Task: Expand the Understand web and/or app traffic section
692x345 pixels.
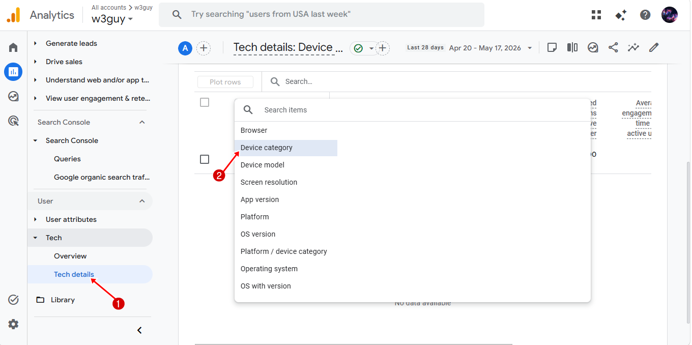Action: pos(35,80)
